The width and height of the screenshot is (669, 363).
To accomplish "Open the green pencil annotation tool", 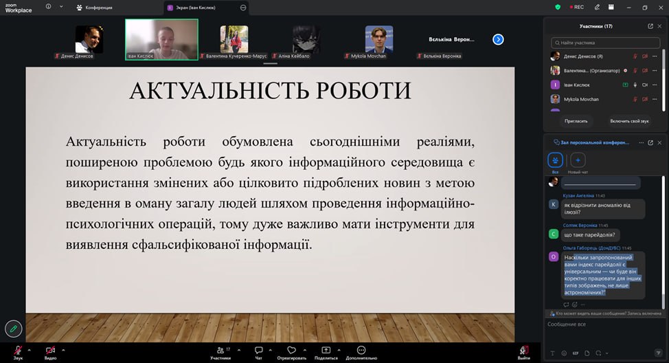I will (13, 329).
